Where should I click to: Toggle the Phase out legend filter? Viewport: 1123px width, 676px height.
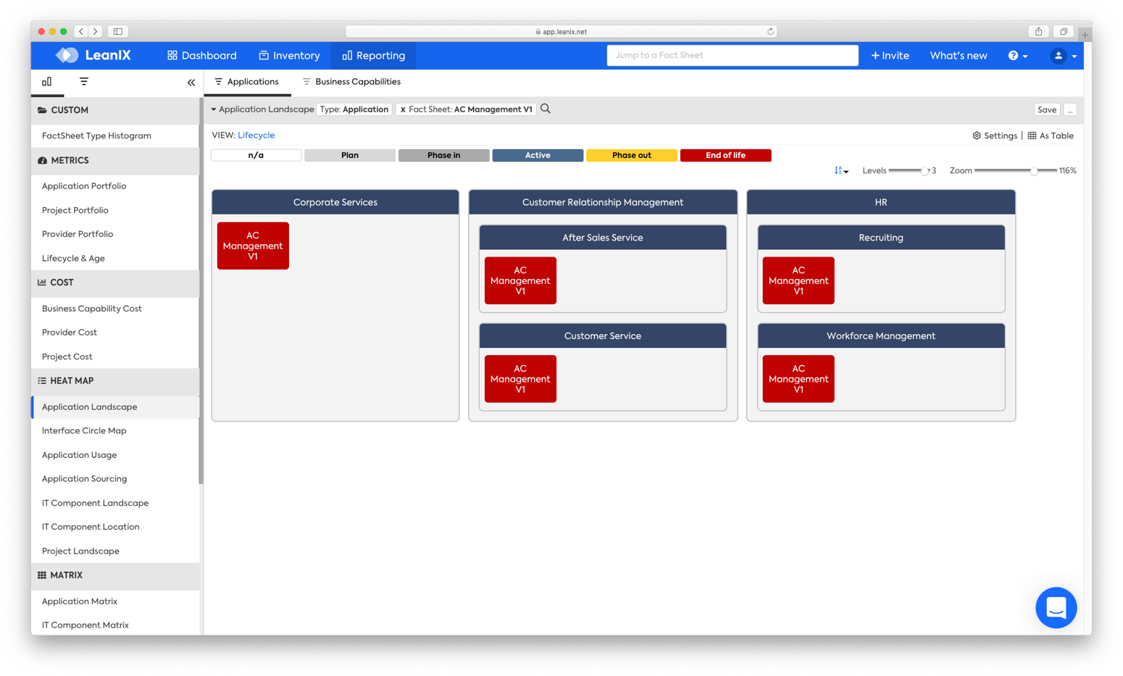(631, 155)
